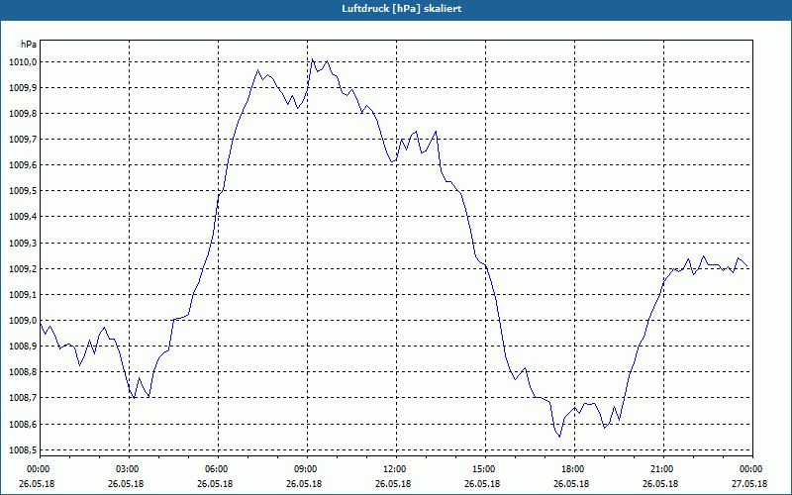Select the 12:00 time label
792x495 pixels.
click(x=395, y=469)
